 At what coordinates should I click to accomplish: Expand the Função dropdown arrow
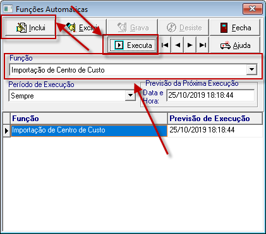(x=251, y=69)
